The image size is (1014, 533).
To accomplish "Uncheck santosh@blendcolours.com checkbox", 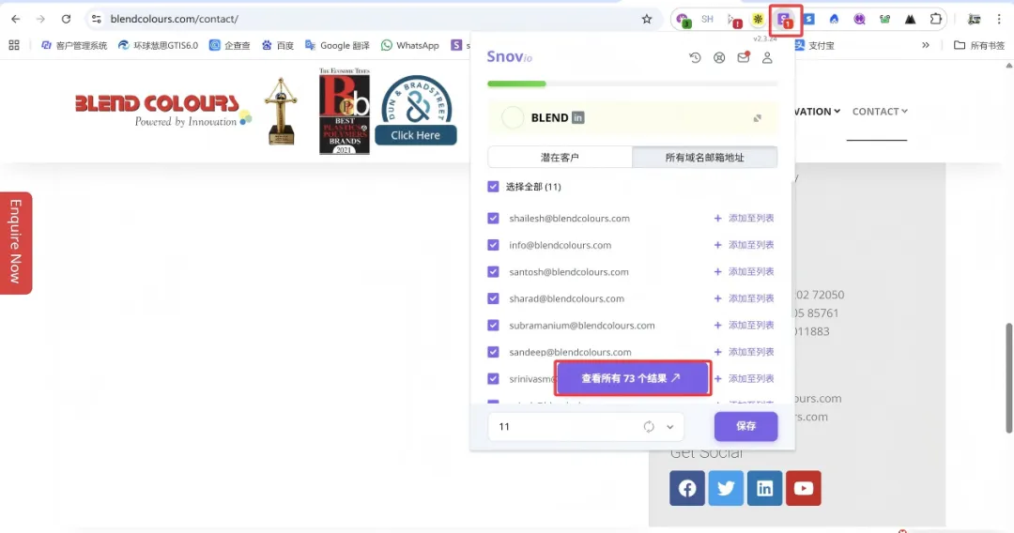I will tap(493, 272).
